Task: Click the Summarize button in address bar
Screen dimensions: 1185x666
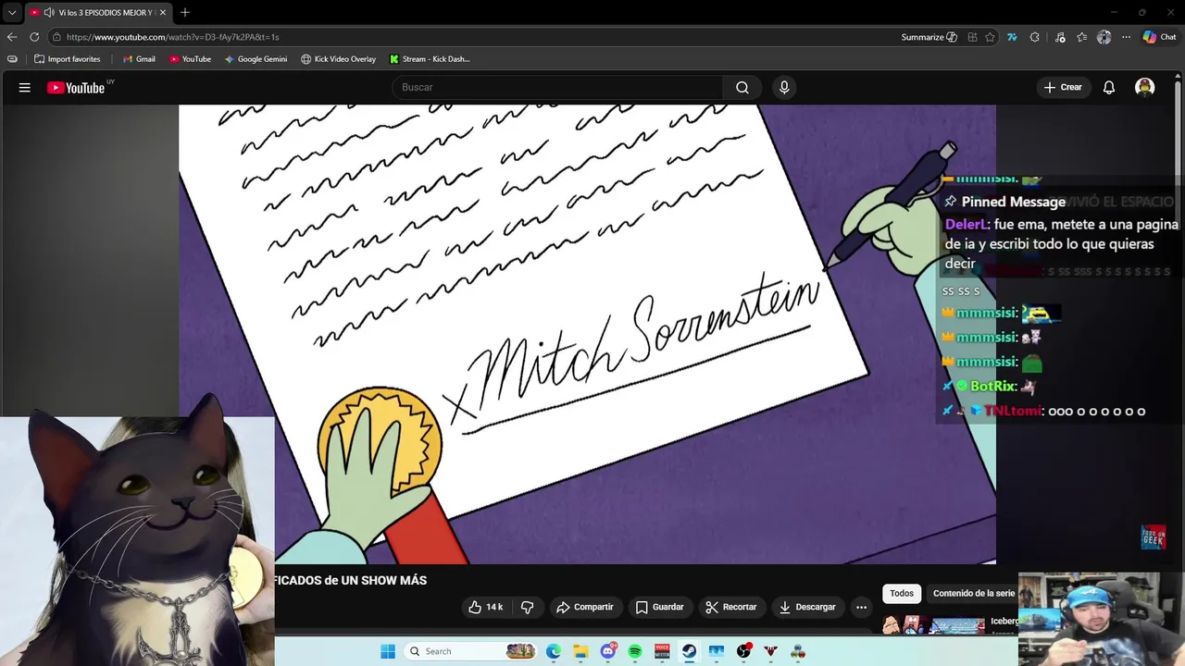Action: (929, 37)
